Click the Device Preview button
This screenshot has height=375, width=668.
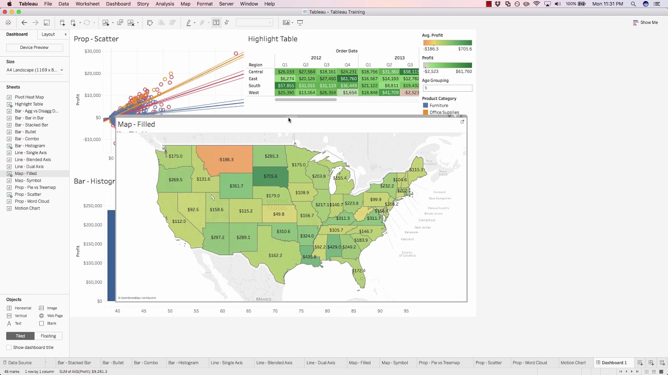click(x=34, y=47)
